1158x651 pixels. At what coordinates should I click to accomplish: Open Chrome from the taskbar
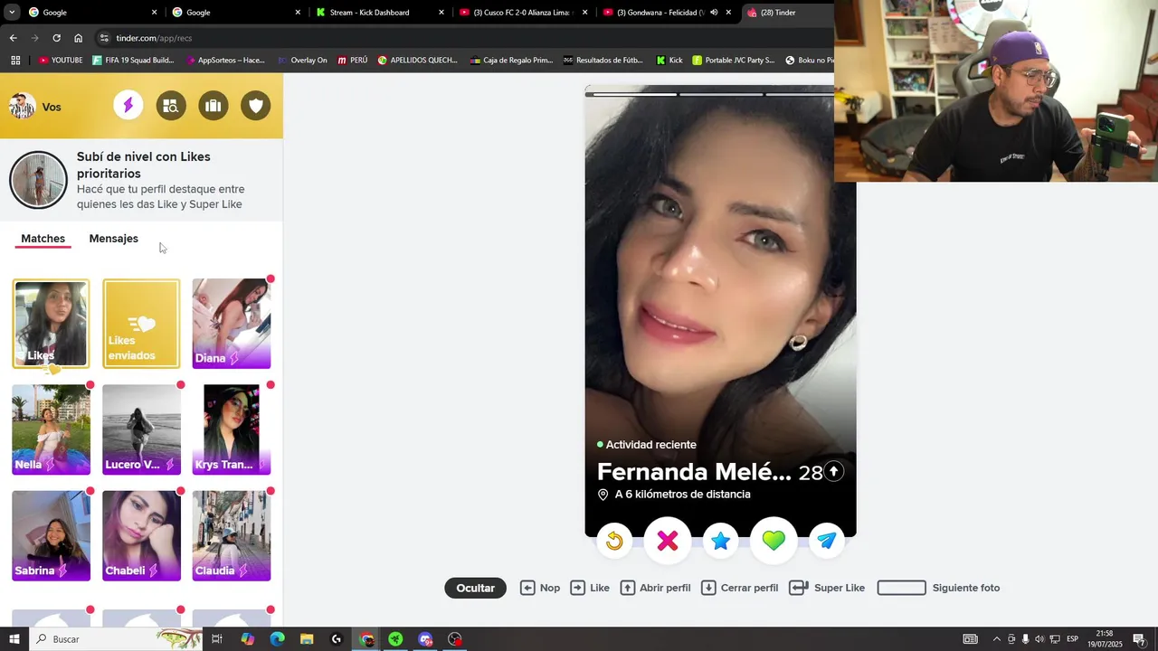pyautogui.click(x=366, y=639)
